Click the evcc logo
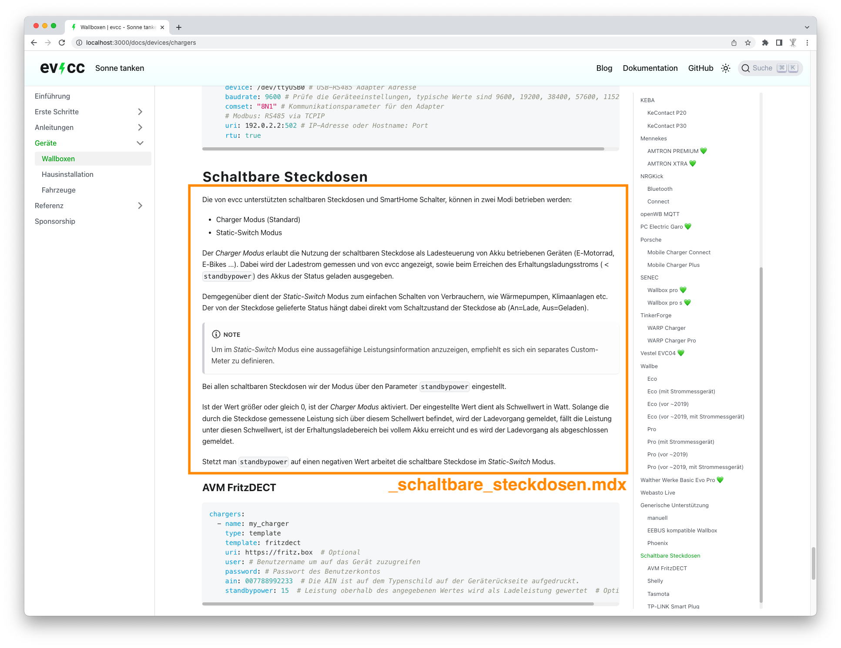The image size is (841, 648). tap(63, 68)
